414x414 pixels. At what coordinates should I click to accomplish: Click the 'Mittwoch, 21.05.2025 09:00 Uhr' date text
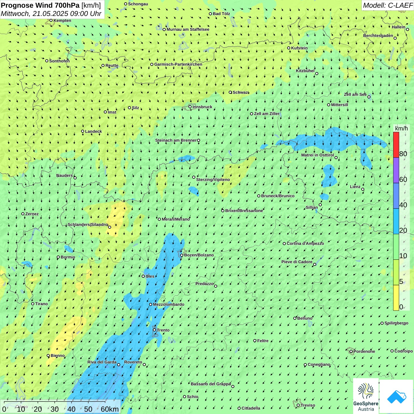[x=51, y=14]
